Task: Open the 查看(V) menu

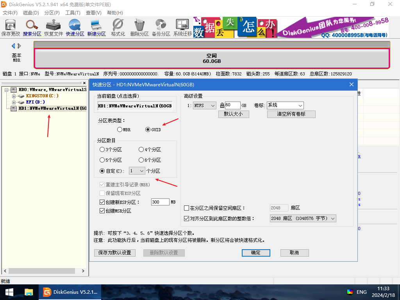Action: click(x=94, y=13)
